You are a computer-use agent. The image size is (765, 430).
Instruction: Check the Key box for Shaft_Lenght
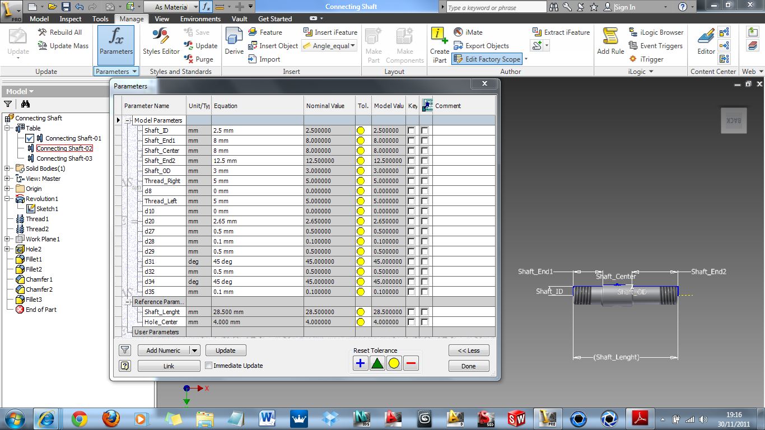[412, 312]
